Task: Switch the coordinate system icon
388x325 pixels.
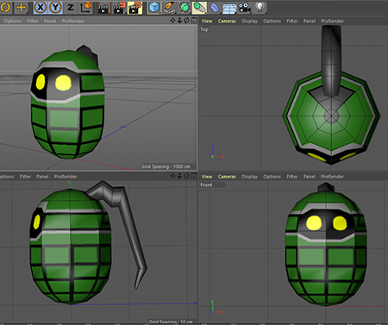Action: click(85, 8)
